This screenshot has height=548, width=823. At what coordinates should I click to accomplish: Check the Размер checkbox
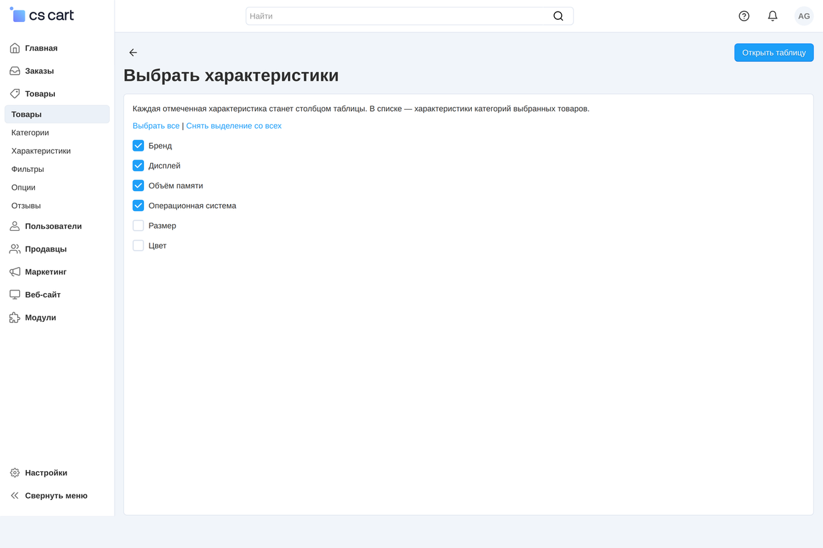click(x=139, y=225)
